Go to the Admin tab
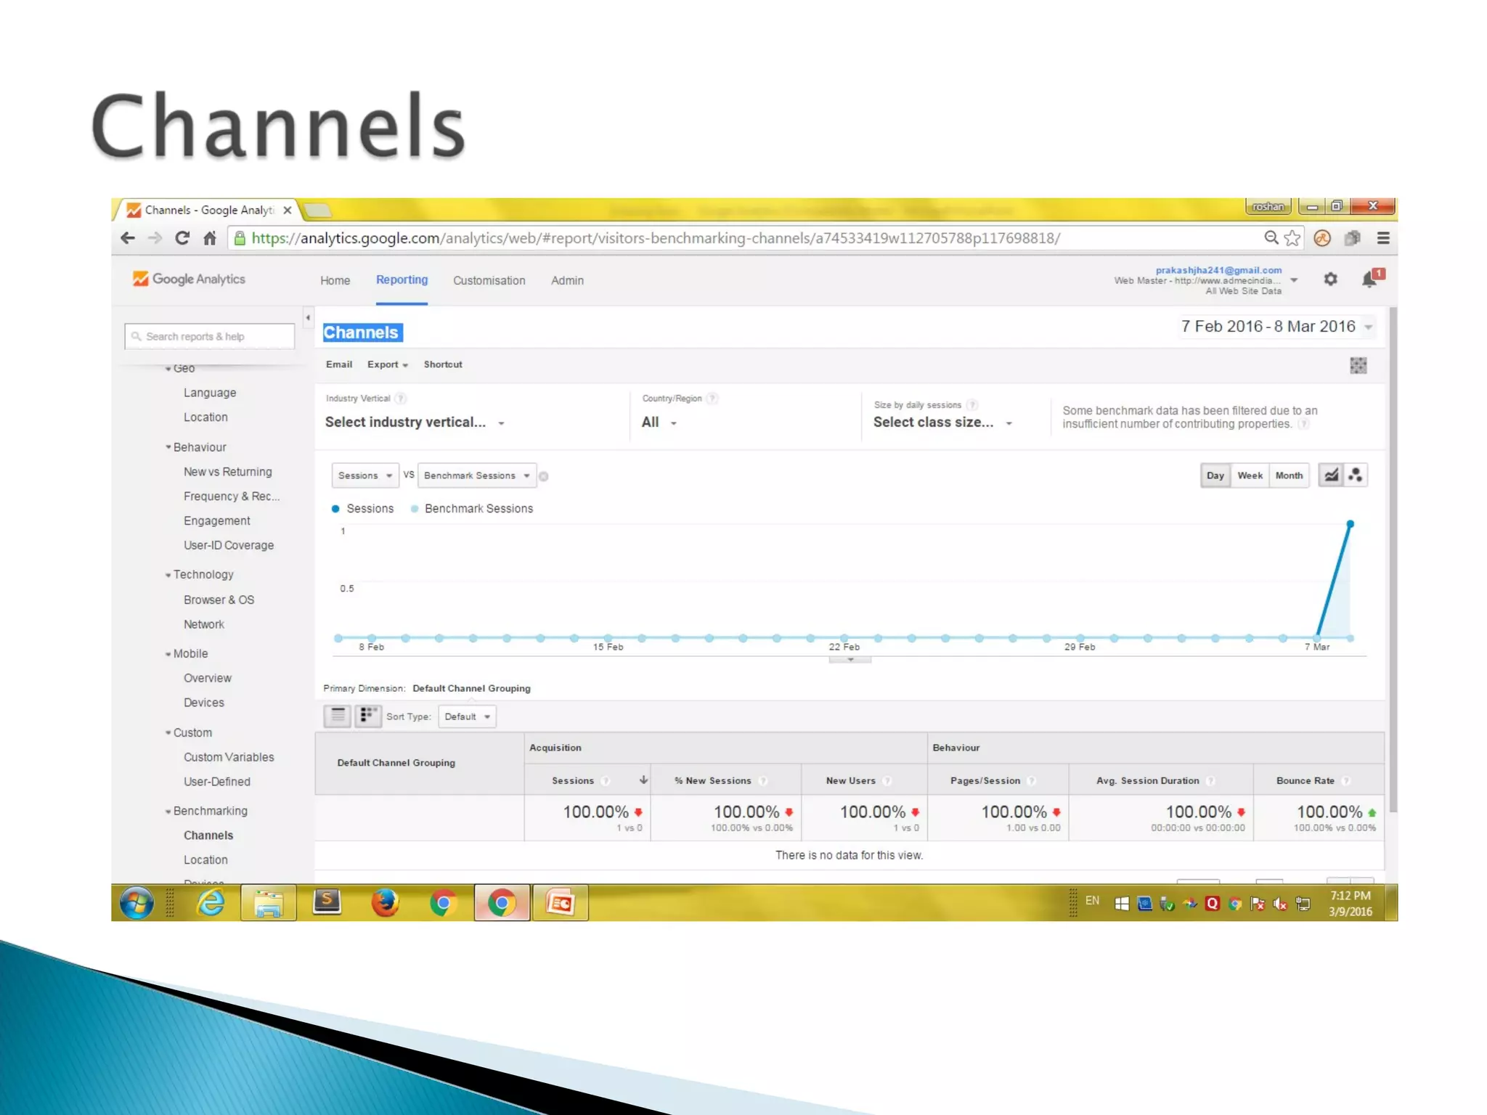This screenshot has height=1115, width=1487. [x=567, y=281]
